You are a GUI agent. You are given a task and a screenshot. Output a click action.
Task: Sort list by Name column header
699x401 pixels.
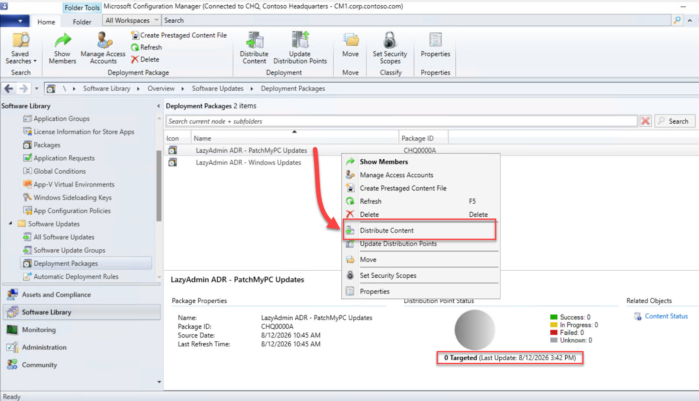click(295, 138)
